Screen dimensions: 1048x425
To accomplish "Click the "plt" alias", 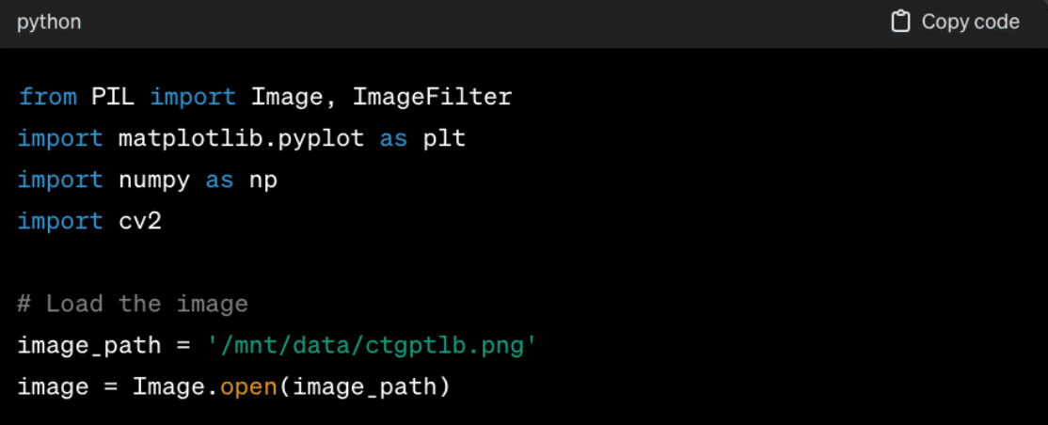I will click(444, 138).
